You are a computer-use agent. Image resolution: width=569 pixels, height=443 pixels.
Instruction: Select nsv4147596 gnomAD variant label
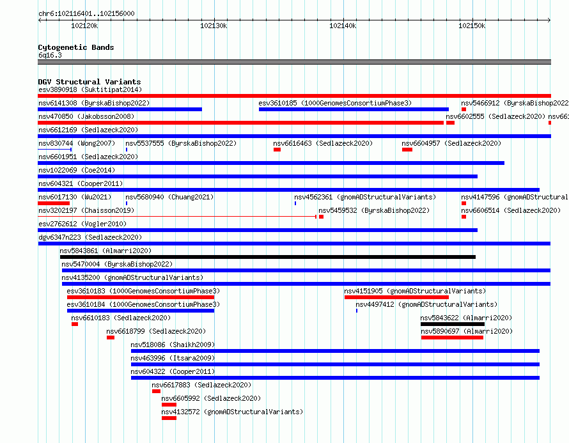[x=515, y=197]
